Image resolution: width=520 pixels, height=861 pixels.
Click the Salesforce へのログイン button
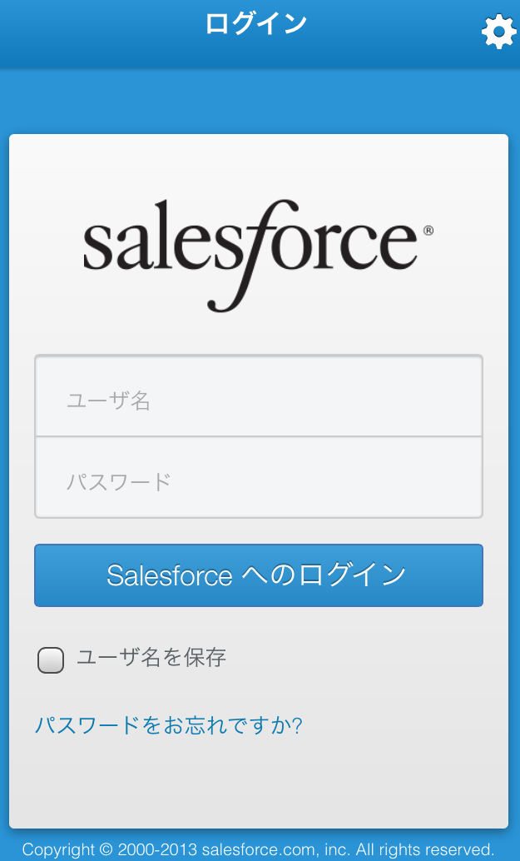tap(259, 575)
